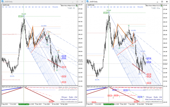
Task: Click the red 216.12 price tag in VAR. 01a chart
Action: tap(149, 83)
